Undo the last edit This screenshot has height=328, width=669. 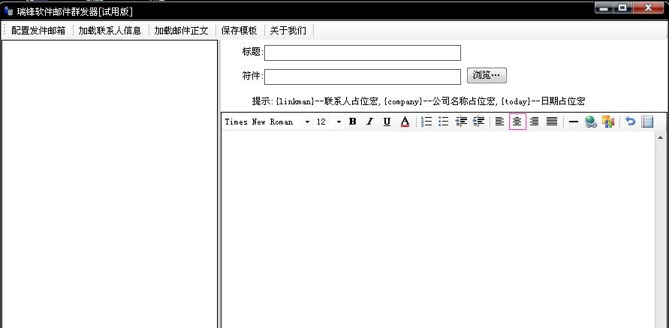(x=630, y=122)
